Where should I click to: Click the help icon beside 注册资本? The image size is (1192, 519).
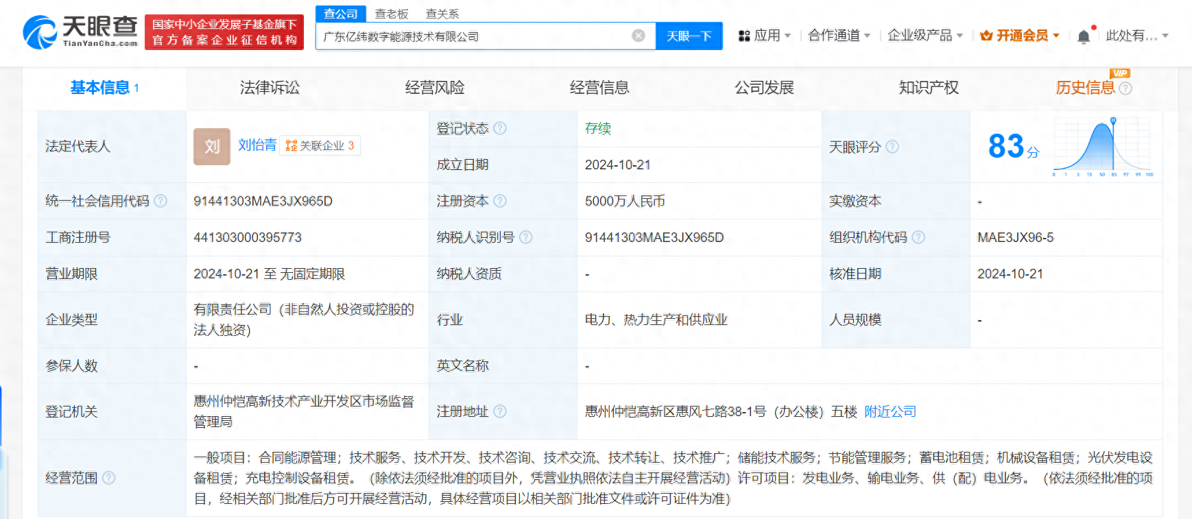500,201
